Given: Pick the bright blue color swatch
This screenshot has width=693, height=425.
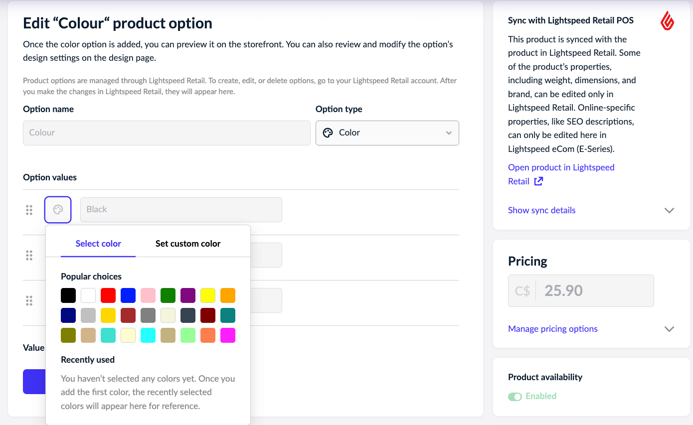Looking at the screenshot, I should point(128,295).
